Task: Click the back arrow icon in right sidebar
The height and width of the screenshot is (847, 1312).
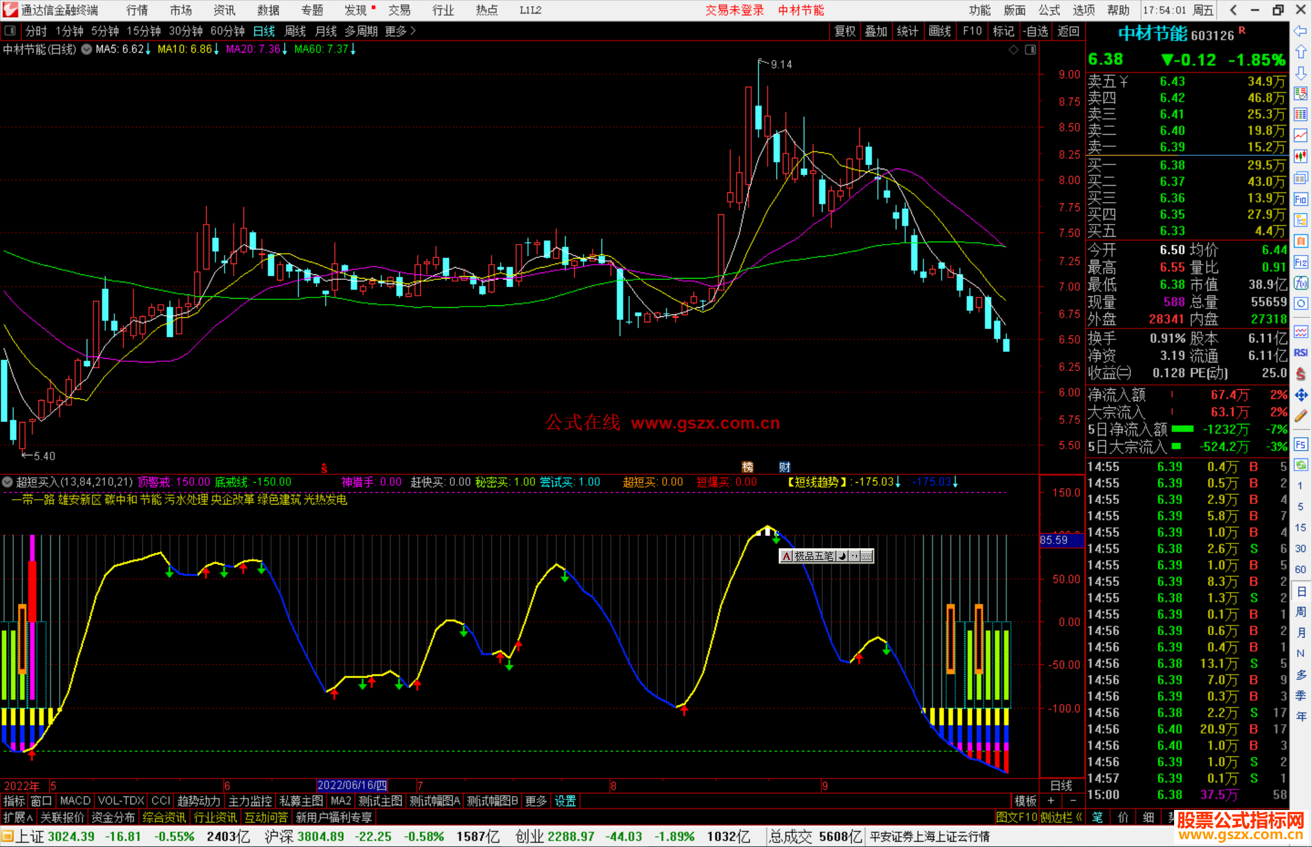Action: [x=1300, y=31]
